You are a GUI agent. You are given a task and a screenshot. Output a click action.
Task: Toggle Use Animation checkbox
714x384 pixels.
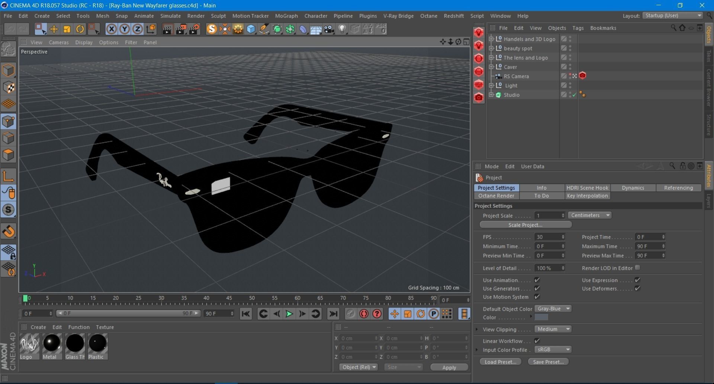click(537, 280)
